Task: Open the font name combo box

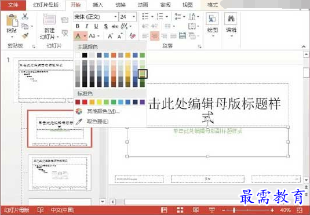Action: (96, 17)
